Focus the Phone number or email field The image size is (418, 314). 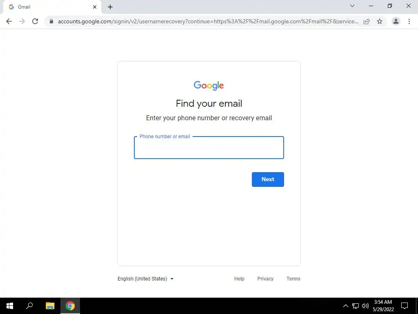click(x=209, y=148)
